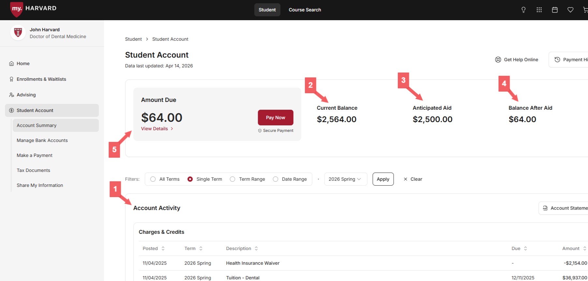Click the Health Insurance Waiver description
The image size is (588, 281).
(253, 263)
